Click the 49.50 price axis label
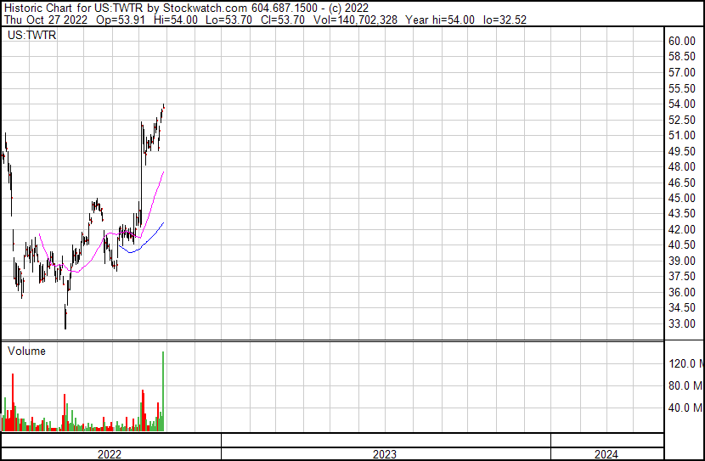Image resolution: width=705 pixels, height=461 pixels. click(x=682, y=151)
